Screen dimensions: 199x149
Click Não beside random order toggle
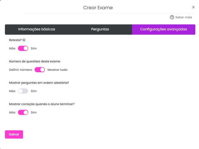pos(12,91)
